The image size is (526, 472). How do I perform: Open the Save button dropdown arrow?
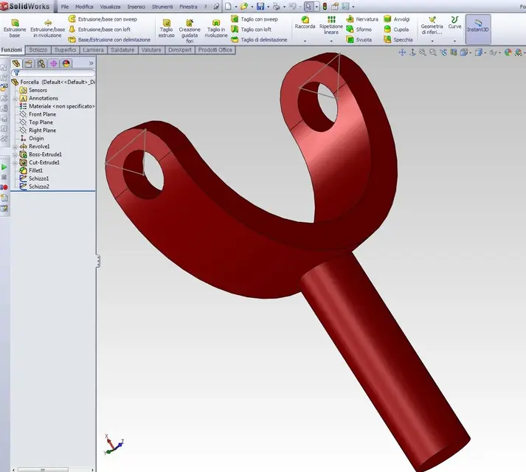[268, 7]
